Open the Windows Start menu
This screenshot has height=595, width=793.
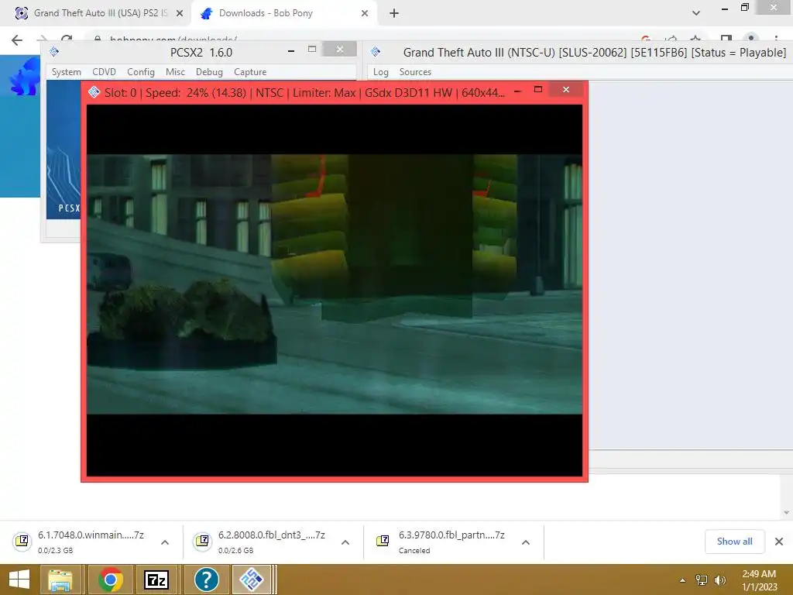(x=19, y=580)
